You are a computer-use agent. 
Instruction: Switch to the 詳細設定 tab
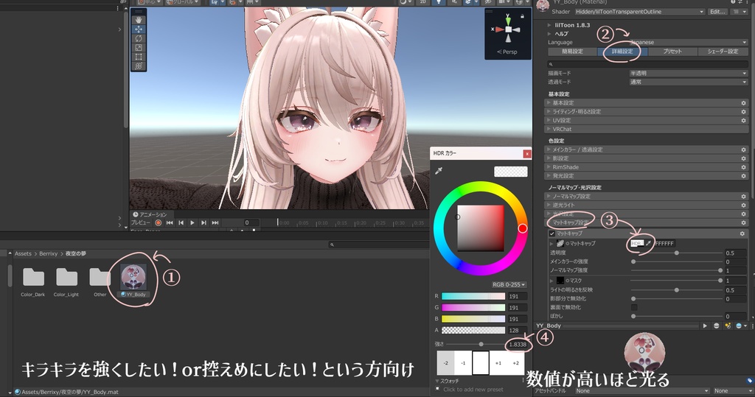point(622,52)
